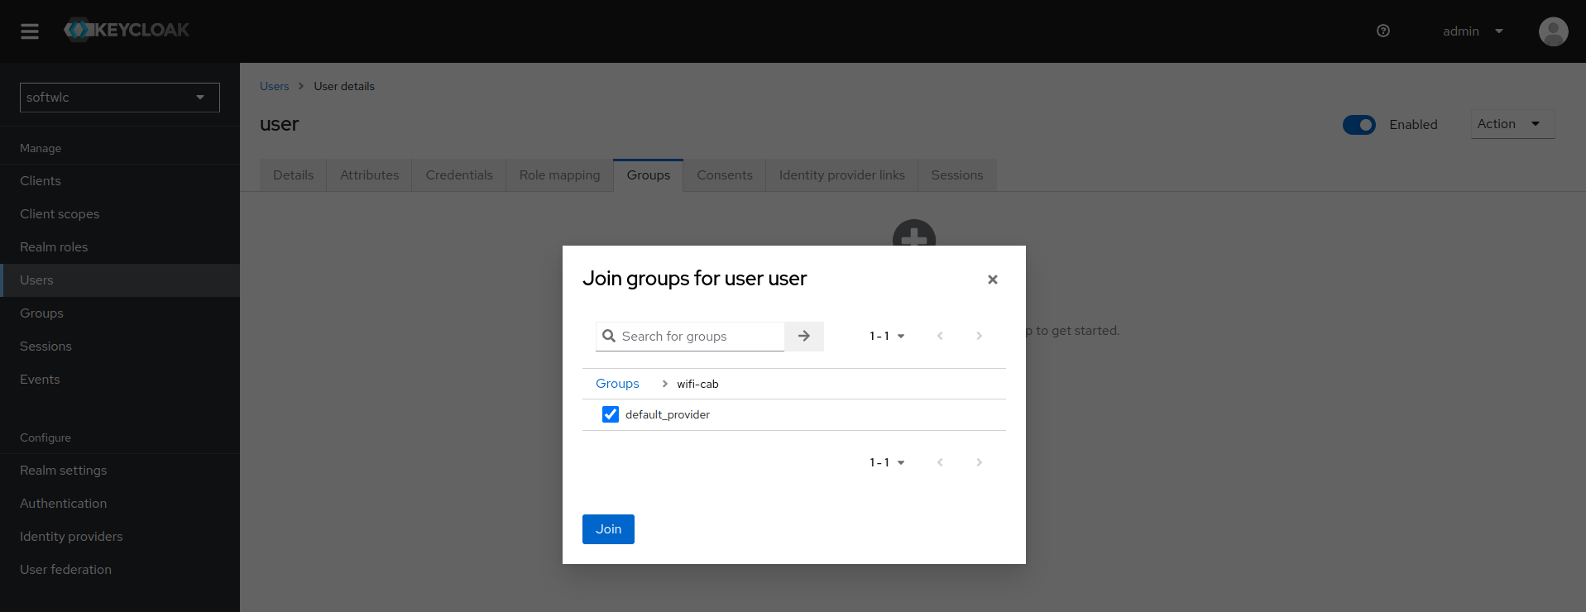
Task: Open the softwlc realm selector dropdown
Action: (x=120, y=98)
